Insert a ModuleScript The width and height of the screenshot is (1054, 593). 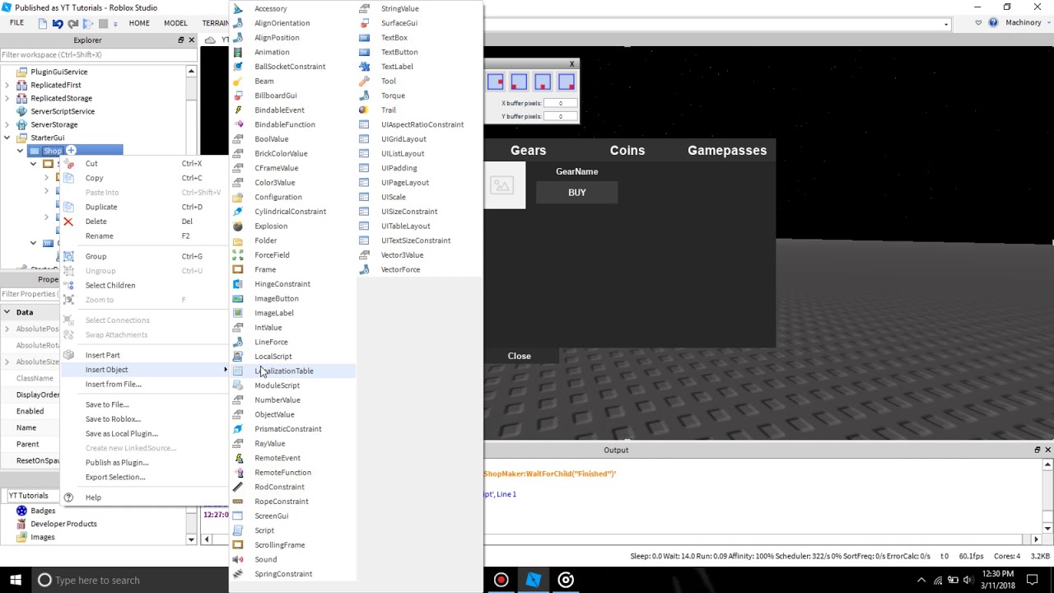click(x=292, y=385)
